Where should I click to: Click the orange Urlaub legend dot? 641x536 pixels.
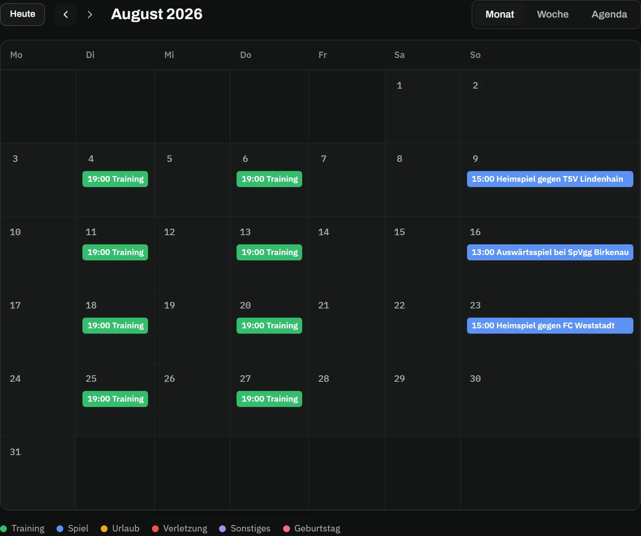pyautogui.click(x=104, y=529)
